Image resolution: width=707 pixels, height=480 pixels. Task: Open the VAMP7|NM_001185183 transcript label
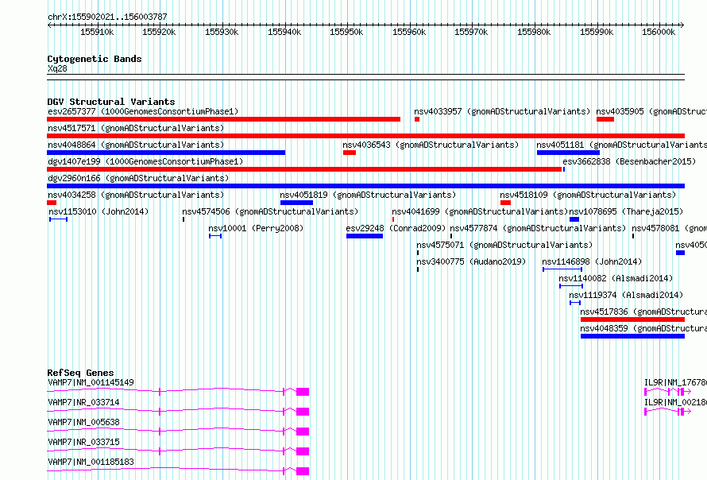91,462
